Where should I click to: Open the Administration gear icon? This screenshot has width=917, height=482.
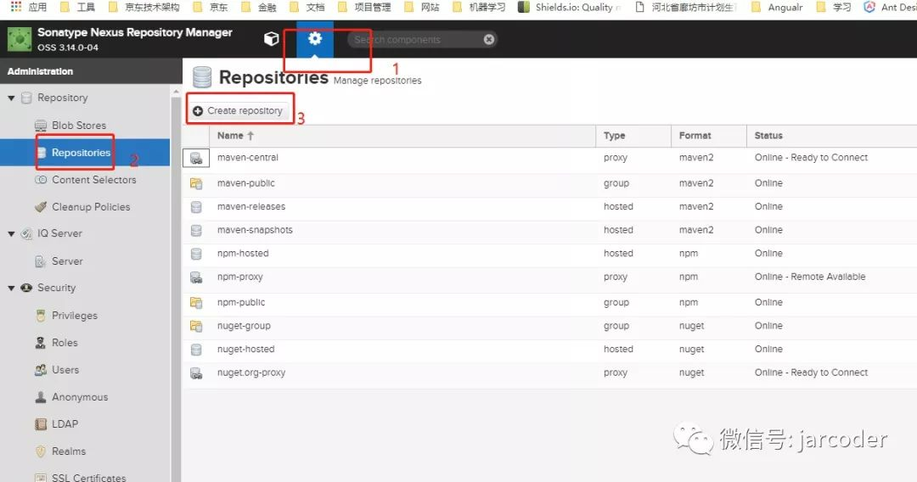click(315, 38)
